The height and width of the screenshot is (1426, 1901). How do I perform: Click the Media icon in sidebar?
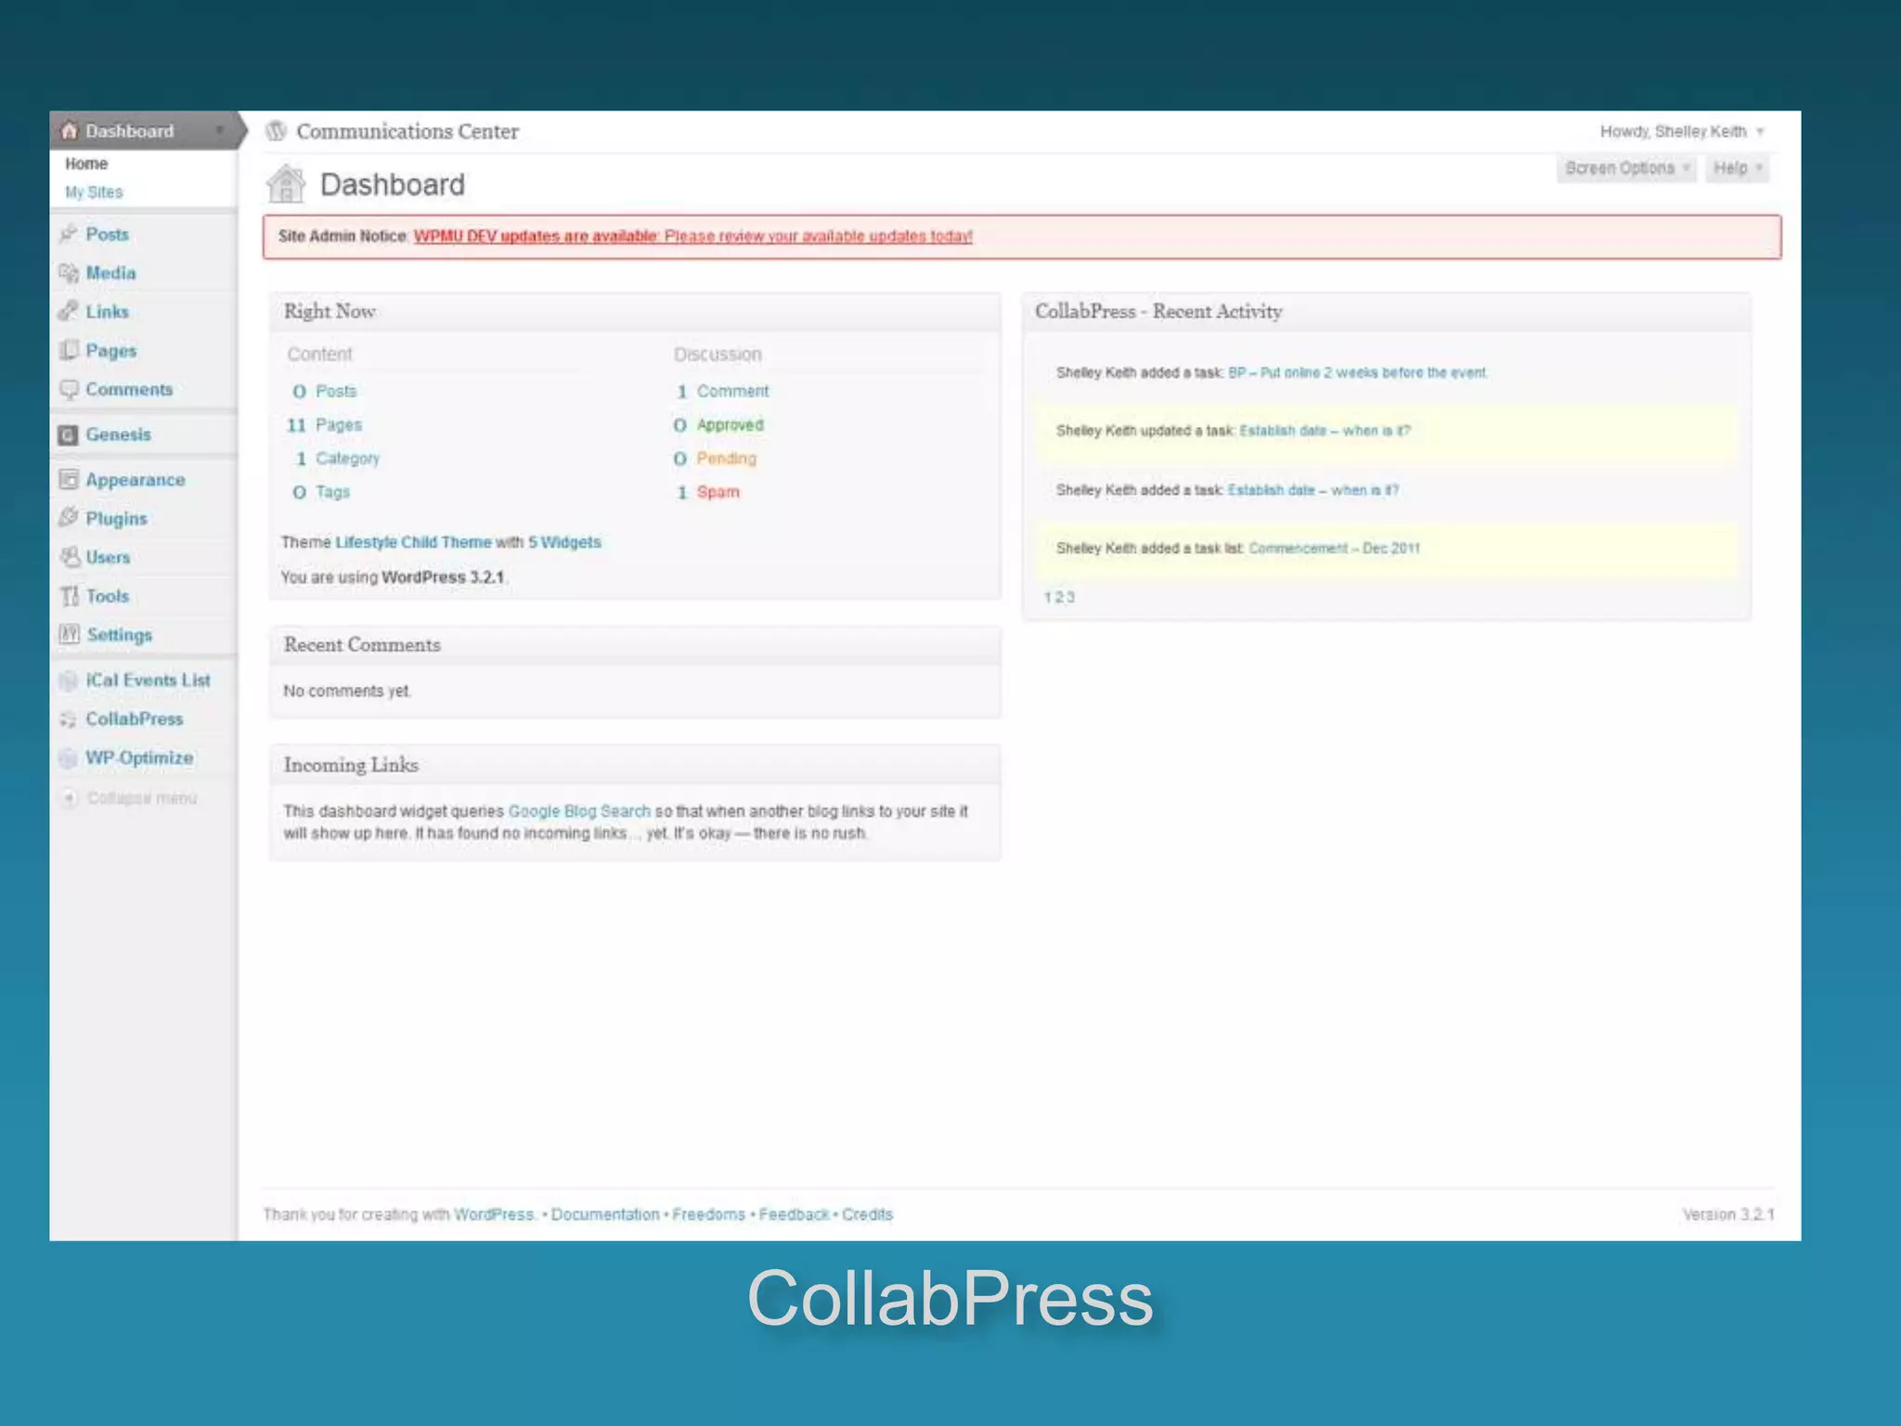(69, 273)
